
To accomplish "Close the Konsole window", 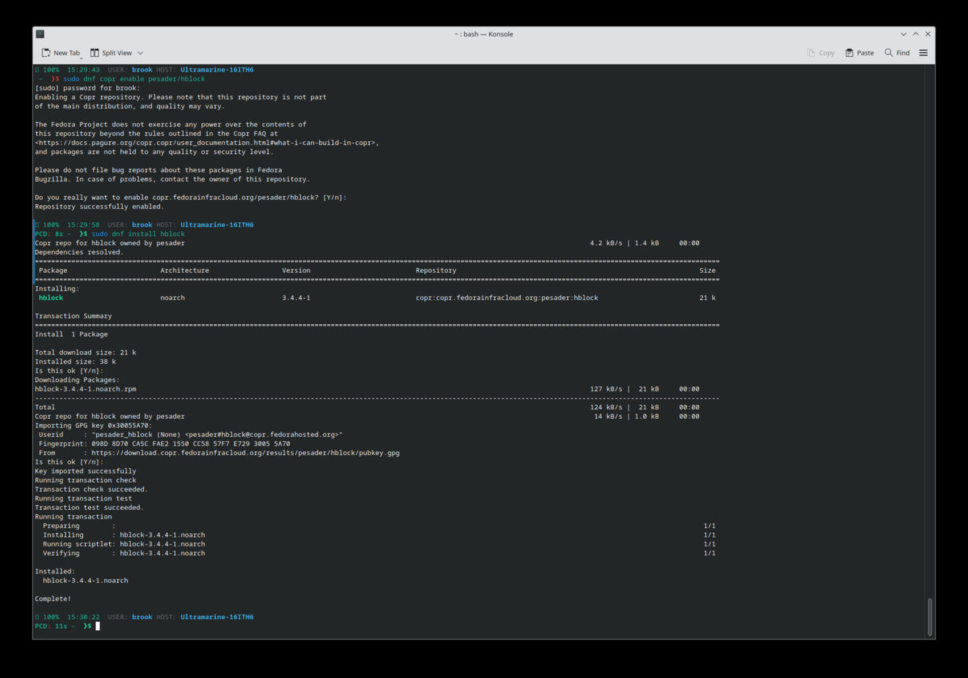I will click(928, 34).
